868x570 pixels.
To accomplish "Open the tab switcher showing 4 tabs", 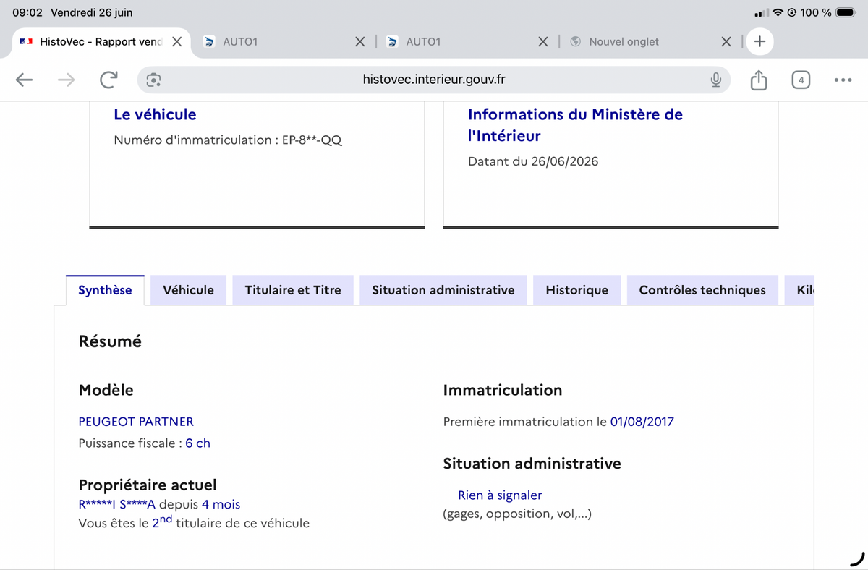I will (x=801, y=80).
